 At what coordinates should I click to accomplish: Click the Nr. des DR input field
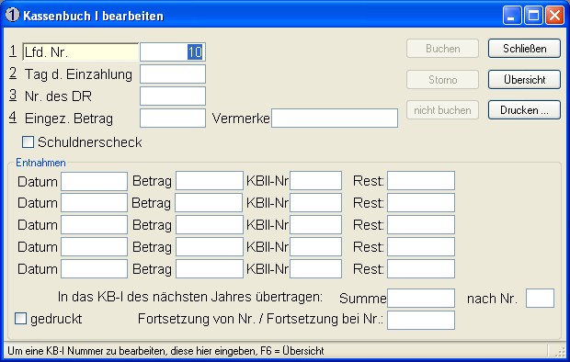tap(173, 96)
